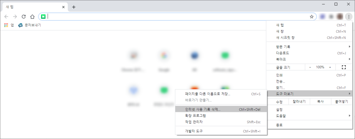
Task: Open the three-dot Chrome menu button
Action: (349, 17)
